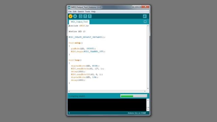
Task: Open a sketch with the Open icon
Action: (85, 16)
